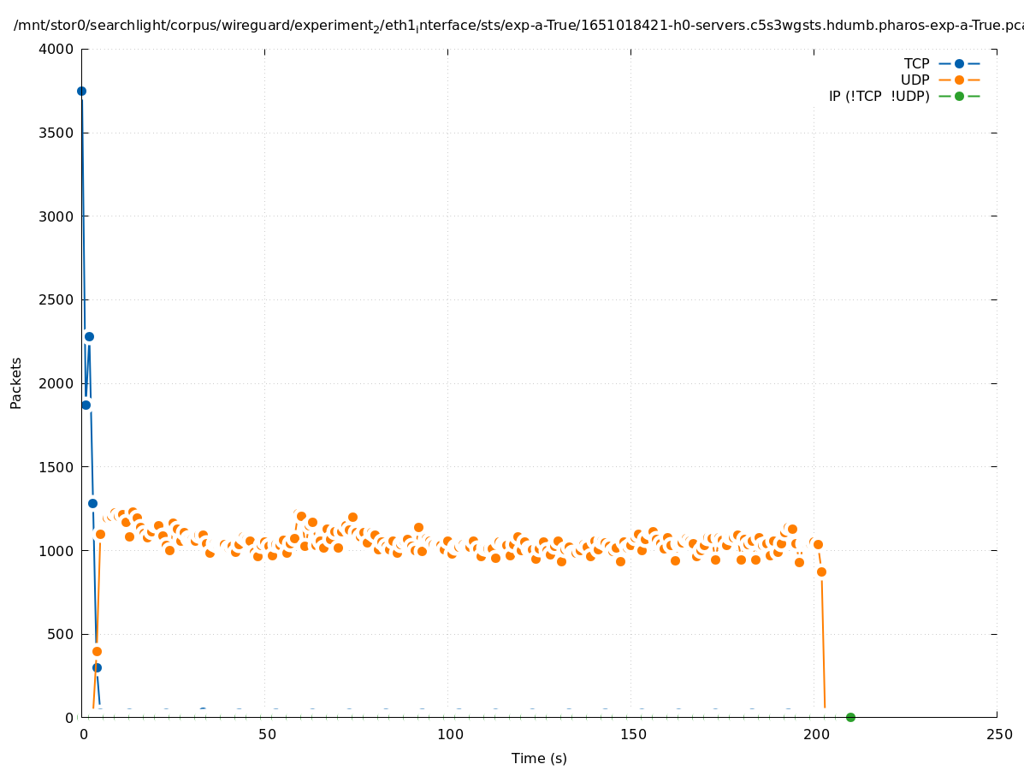Click the 100 tick label on x-axis
Screen dimensions: 1024x770
(449, 734)
